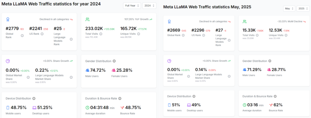Click Unique Visits info icon in May 2025 dashboard
This screenshot has height=118, width=311.
(x=286, y=35)
